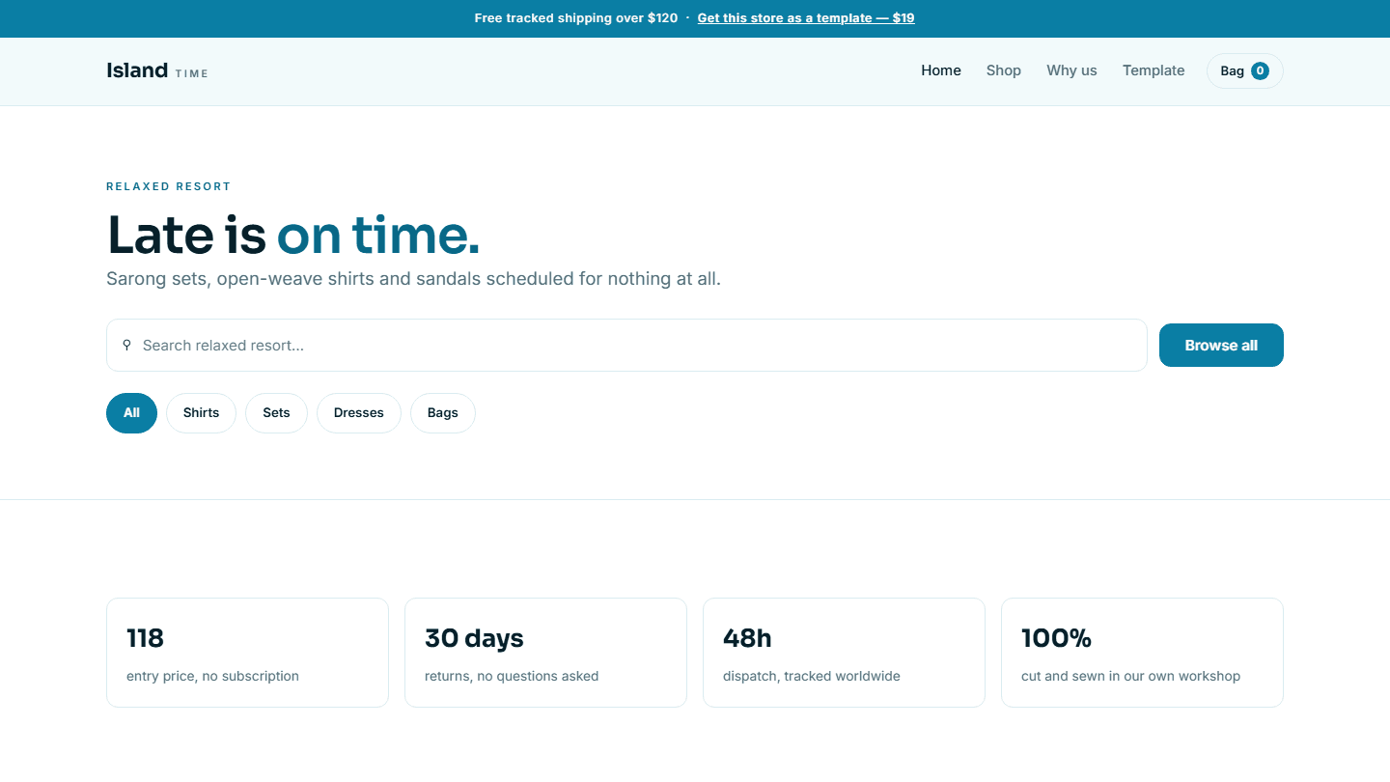1390x782 pixels.
Task: Click the '48h' dispatch stat
Action: pyautogui.click(x=844, y=653)
